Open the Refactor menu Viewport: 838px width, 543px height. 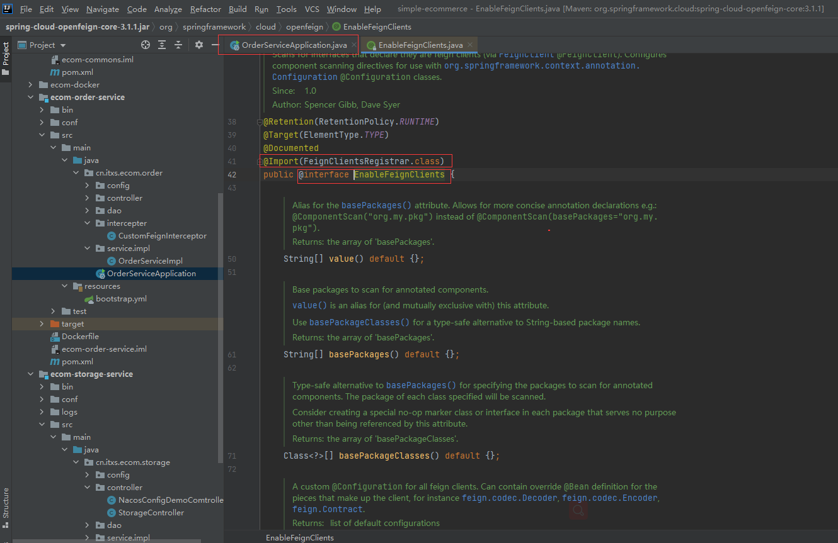pos(205,9)
